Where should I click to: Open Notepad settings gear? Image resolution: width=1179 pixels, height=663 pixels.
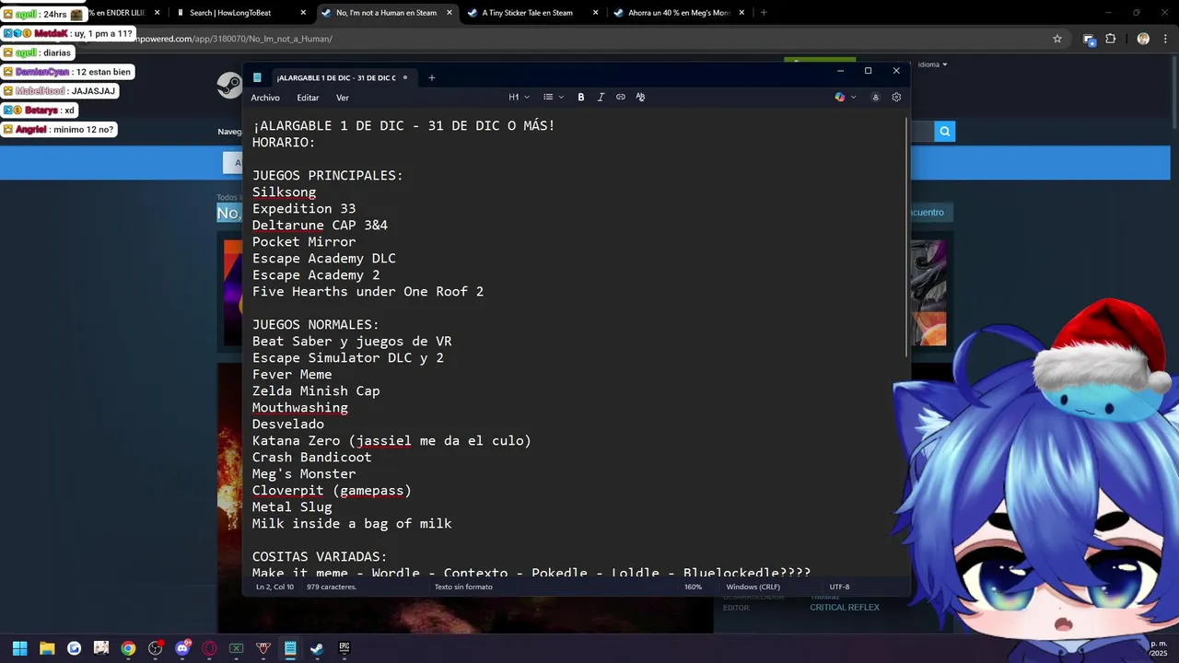(896, 97)
